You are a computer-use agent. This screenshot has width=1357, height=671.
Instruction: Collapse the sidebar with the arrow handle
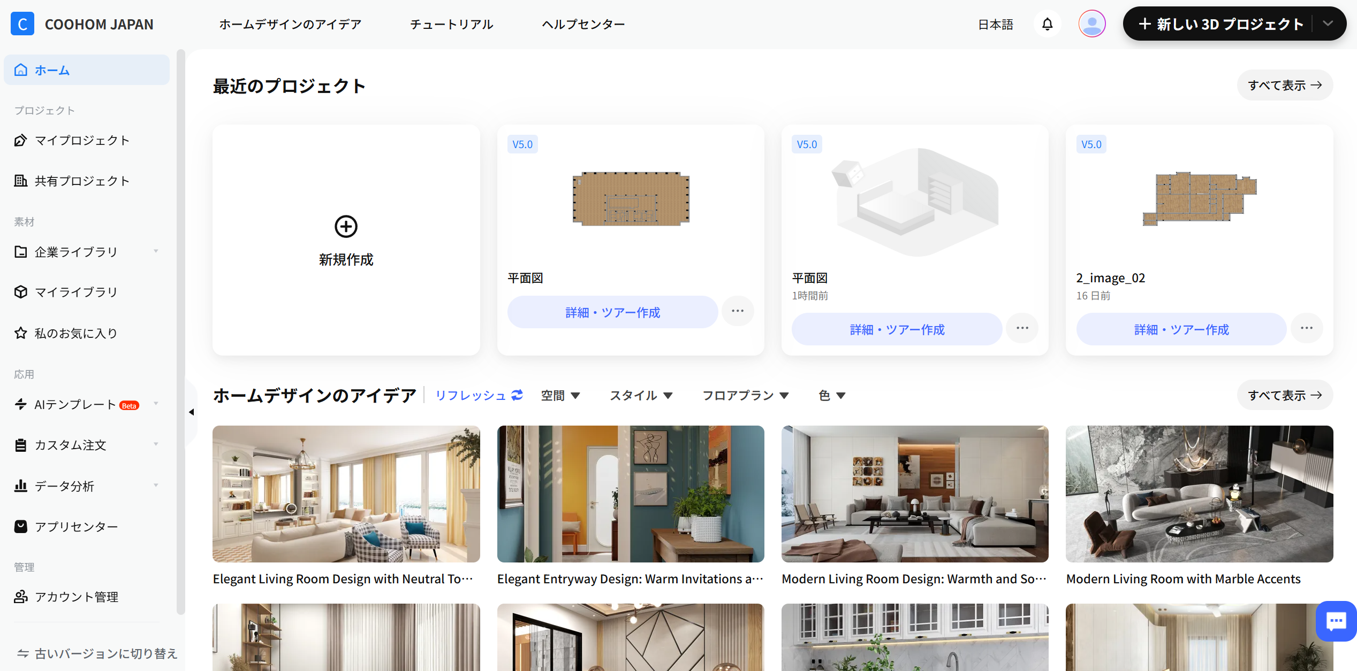click(x=191, y=412)
